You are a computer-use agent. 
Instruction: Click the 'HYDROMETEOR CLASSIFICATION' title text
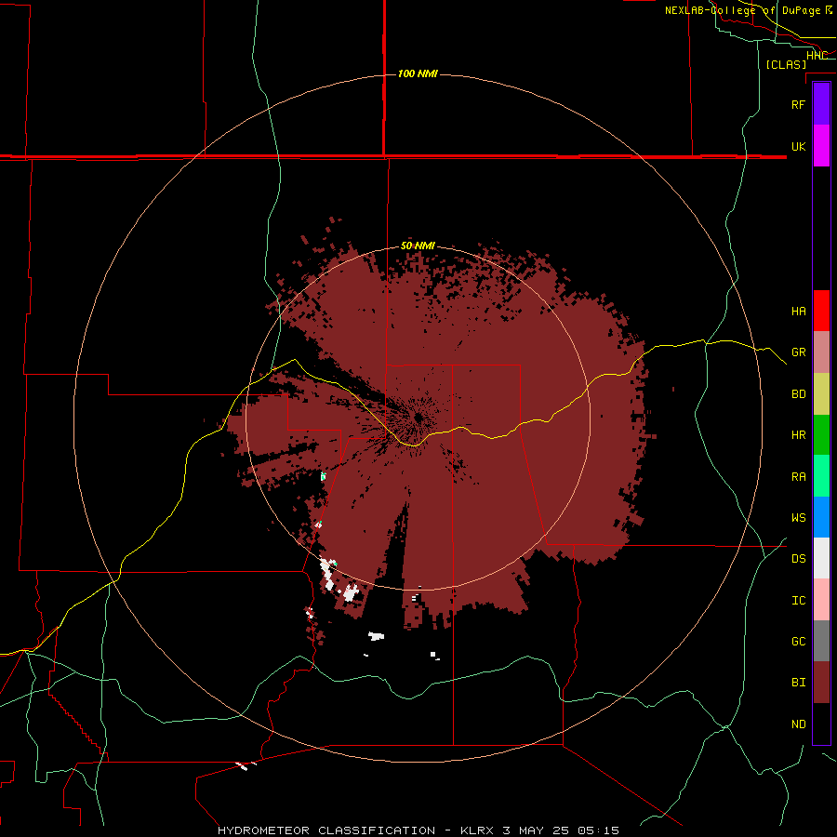point(326,830)
